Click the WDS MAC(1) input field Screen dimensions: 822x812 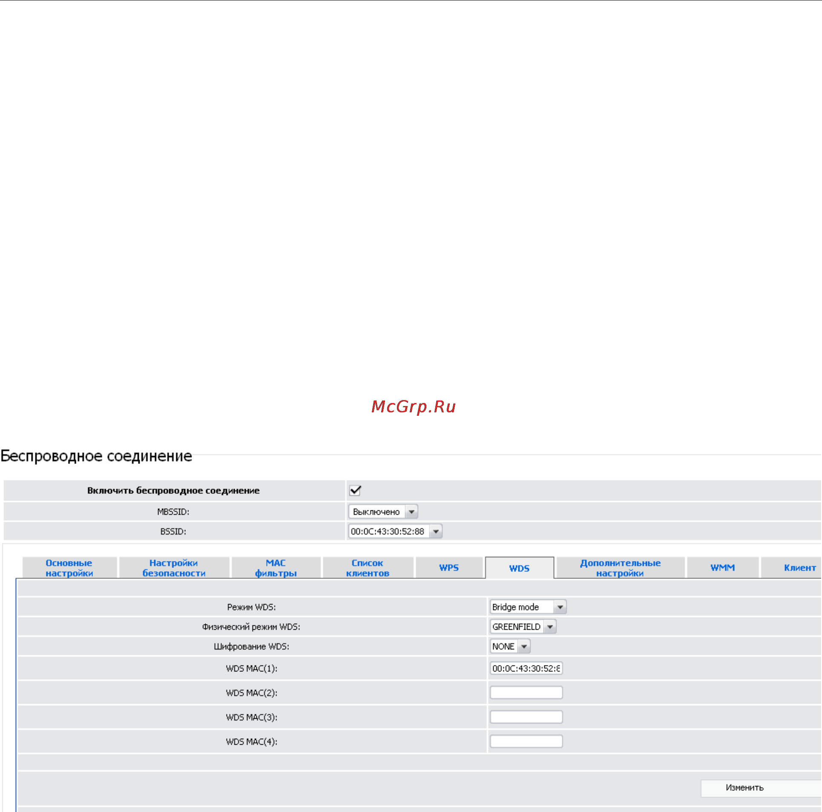pyautogui.click(x=526, y=668)
